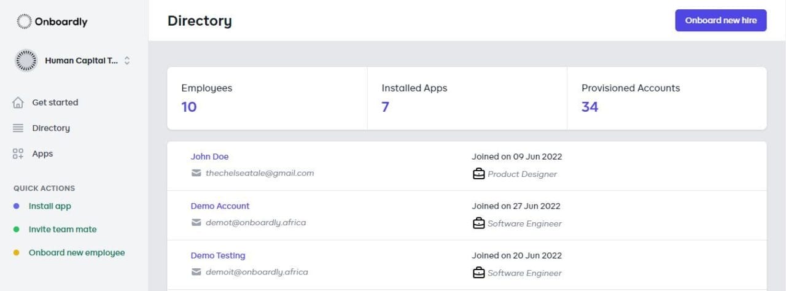
Task: Click the Human Capital team avatar
Action: (26, 61)
